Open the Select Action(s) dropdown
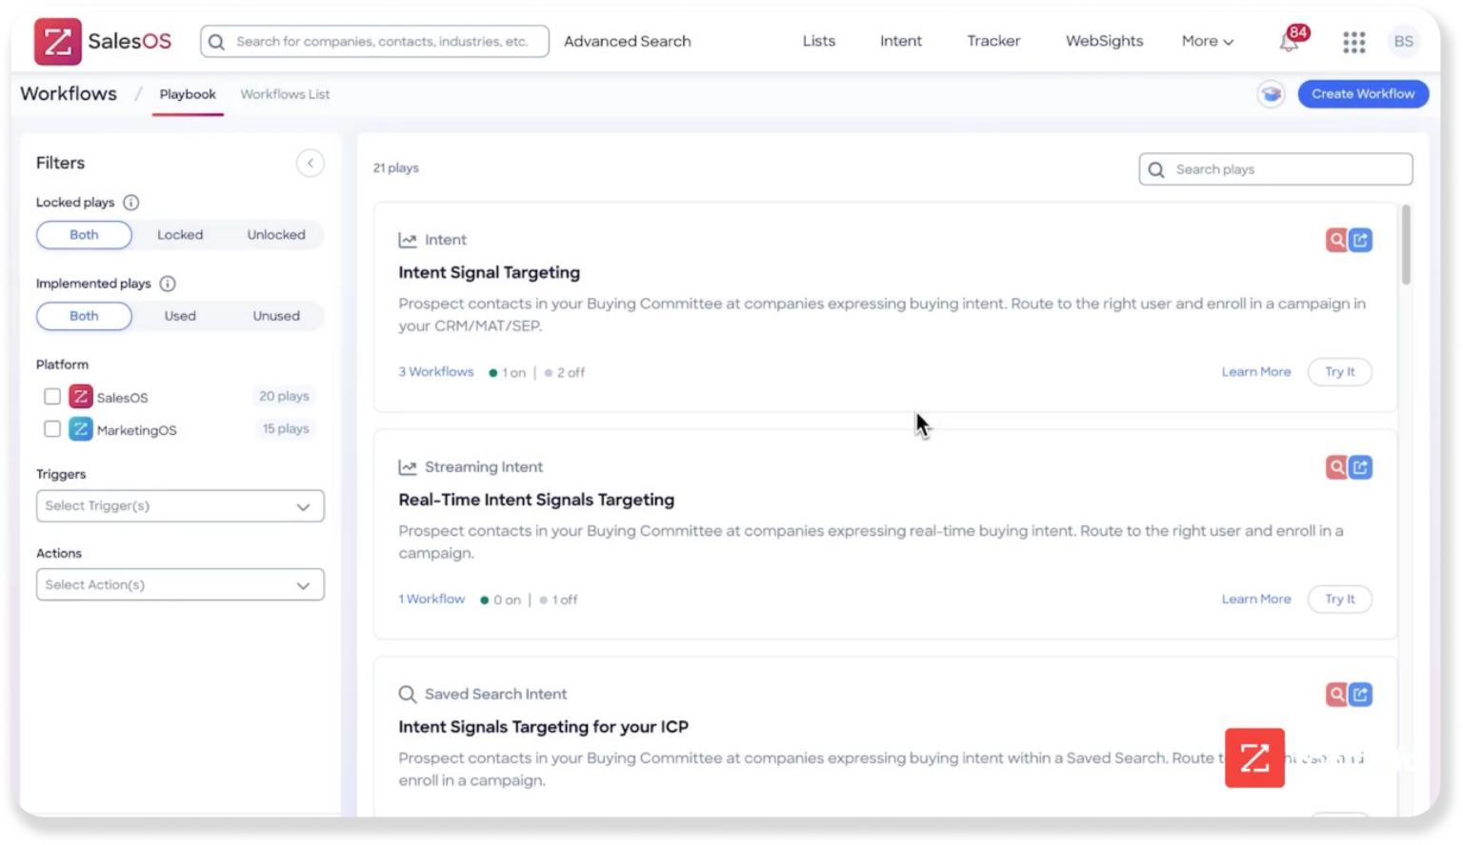This screenshot has height=845, width=1463. (180, 584)
